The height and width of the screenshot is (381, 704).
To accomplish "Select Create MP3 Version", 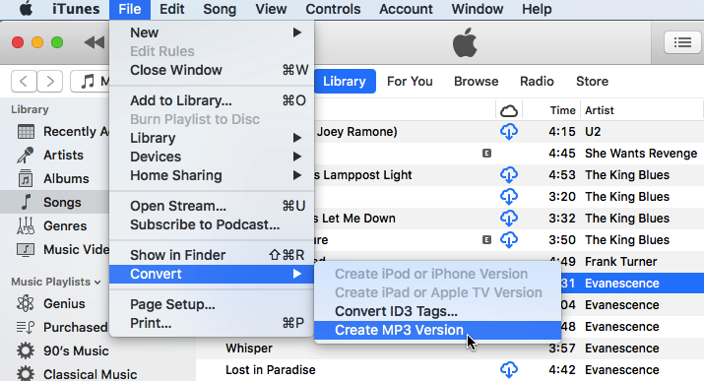I will click(437, 330).
